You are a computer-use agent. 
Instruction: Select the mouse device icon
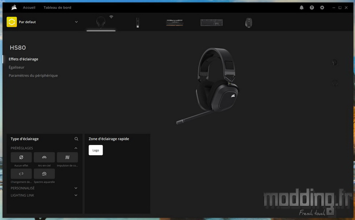pyautogui.click(x=248, y=23)
